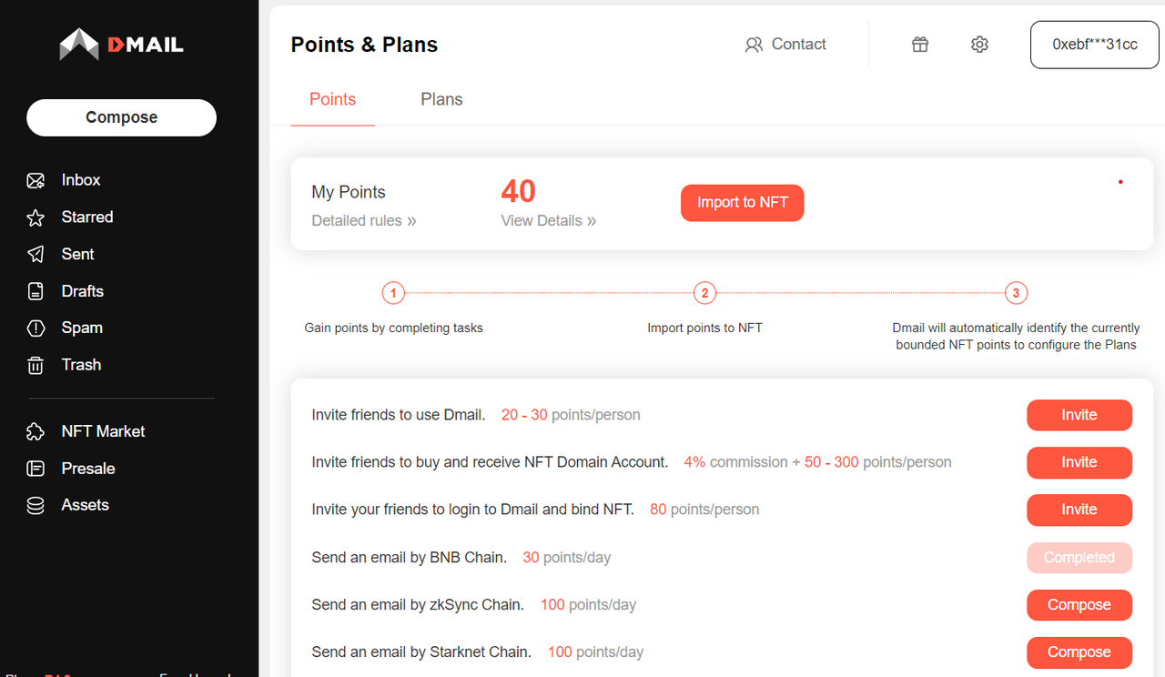
Task: Select the Points tab
Action: click(332, 100)
